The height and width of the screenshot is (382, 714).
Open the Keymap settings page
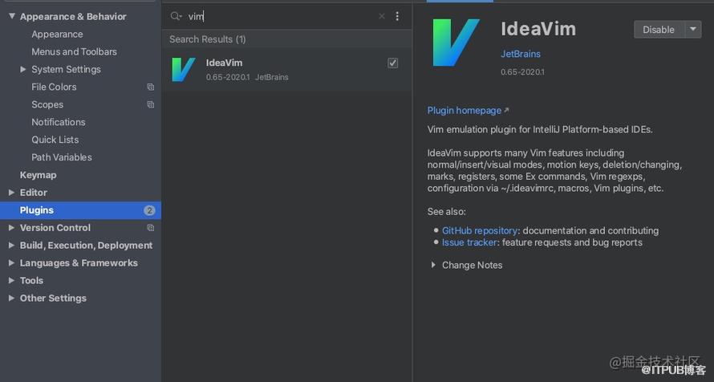39,175
